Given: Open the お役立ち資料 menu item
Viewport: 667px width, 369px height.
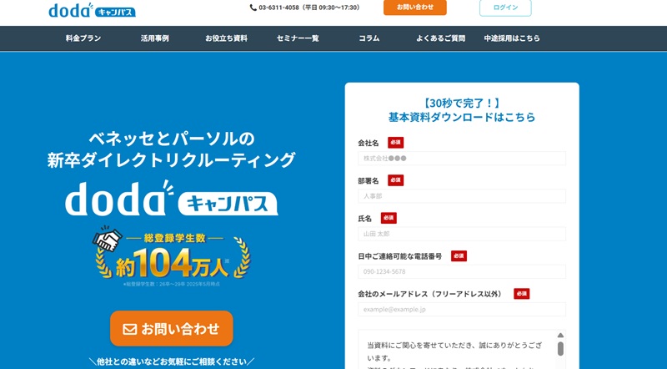Looking at the screenshot, I should 226,38.
